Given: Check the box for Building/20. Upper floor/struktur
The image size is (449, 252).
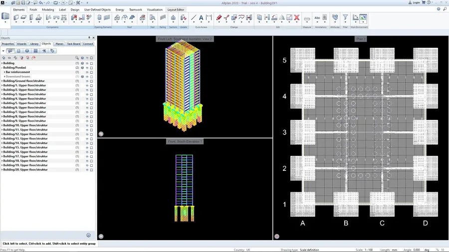Looking at the screenshot, I should [x=92, y=170].
